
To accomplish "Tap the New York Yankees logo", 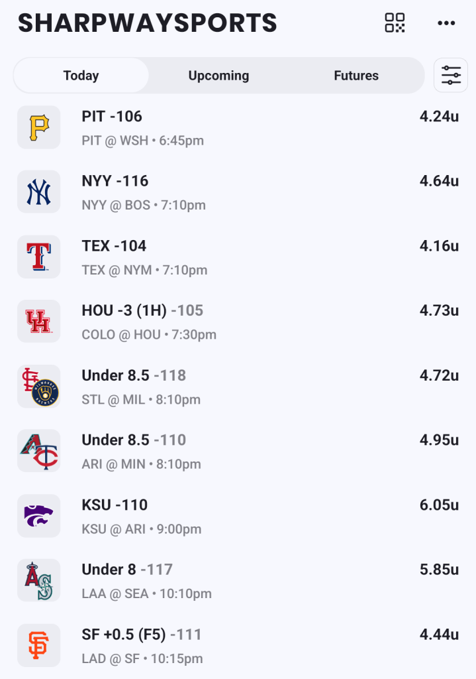I will (x=38, y=192).
